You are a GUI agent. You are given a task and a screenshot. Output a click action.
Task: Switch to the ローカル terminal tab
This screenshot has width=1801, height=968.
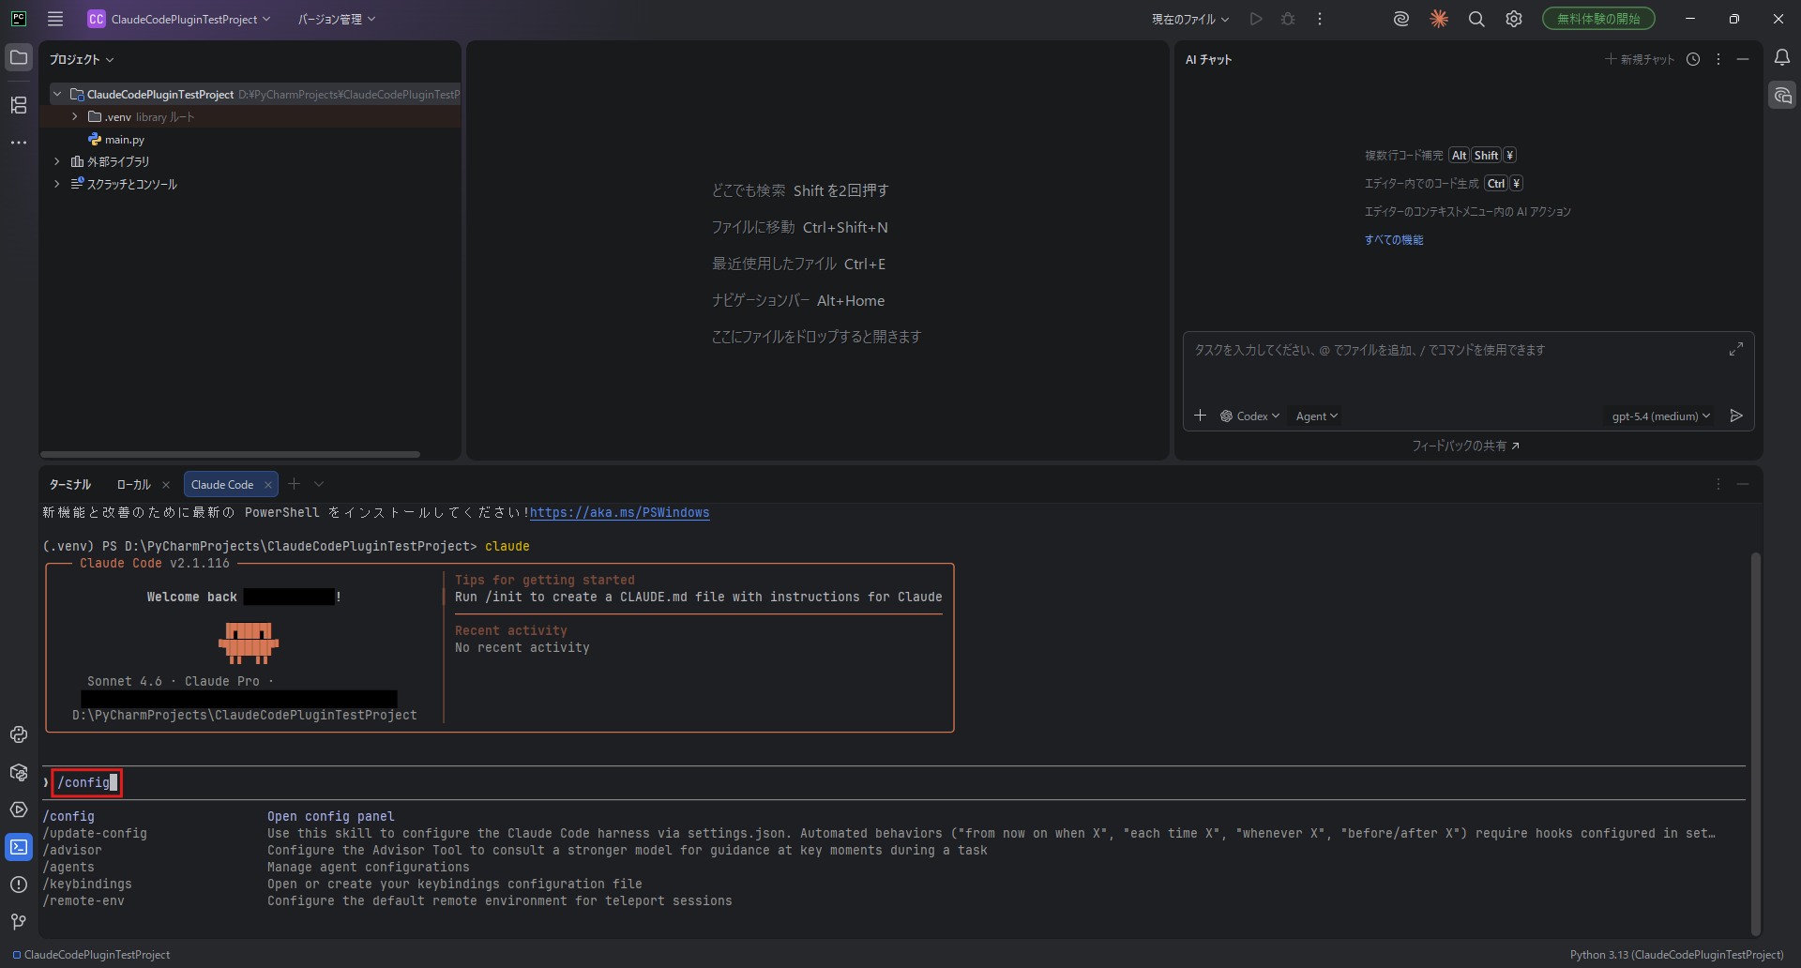[133, 485]
